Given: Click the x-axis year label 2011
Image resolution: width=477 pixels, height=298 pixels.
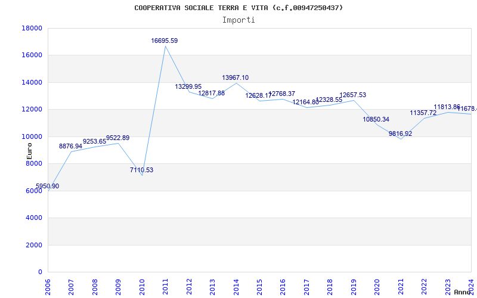Looking at the screenshot, I should pyautogui.click(x=166, y=287).
